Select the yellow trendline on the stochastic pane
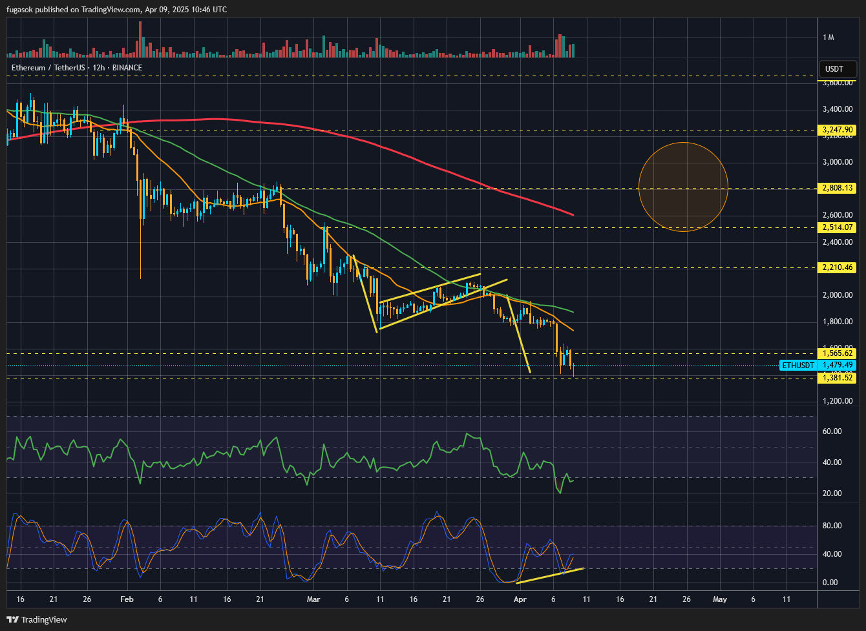This screenshot has width=866, height=631. tap(551, 575)
